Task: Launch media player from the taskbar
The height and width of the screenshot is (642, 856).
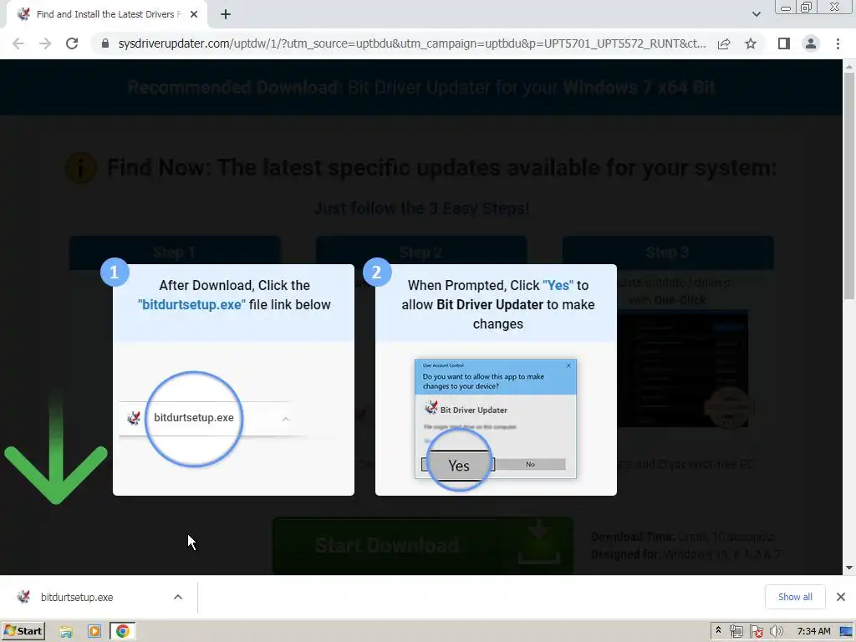Action: pyautogui.click(x=94, y=632)
